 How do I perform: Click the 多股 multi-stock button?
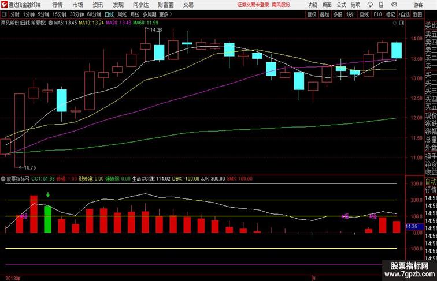[x=338, y=14]
